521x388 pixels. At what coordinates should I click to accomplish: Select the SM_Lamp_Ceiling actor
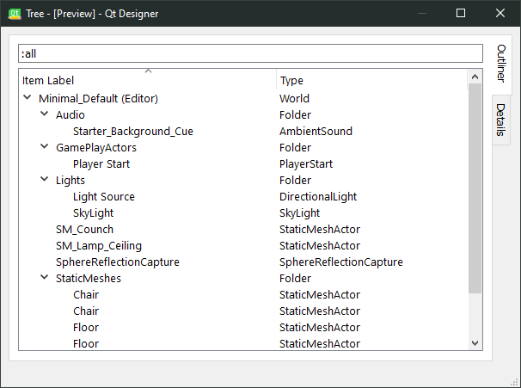pos(98,246)
